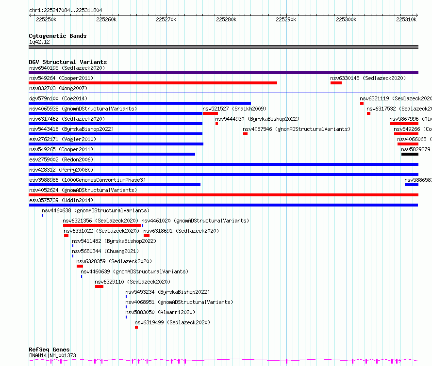Open nsv5411482 (ByrskaBishop2022) variant
Image resolution: width=432 pixels, height=366 pixels.
click(114, 241)
